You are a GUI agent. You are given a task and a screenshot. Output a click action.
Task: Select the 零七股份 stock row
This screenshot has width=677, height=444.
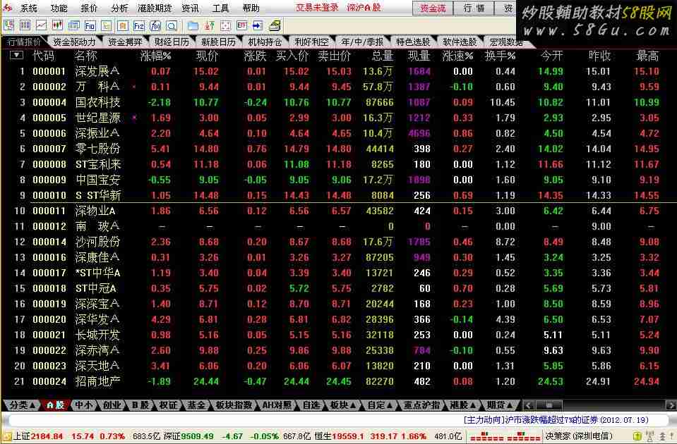tap(339, 149)
